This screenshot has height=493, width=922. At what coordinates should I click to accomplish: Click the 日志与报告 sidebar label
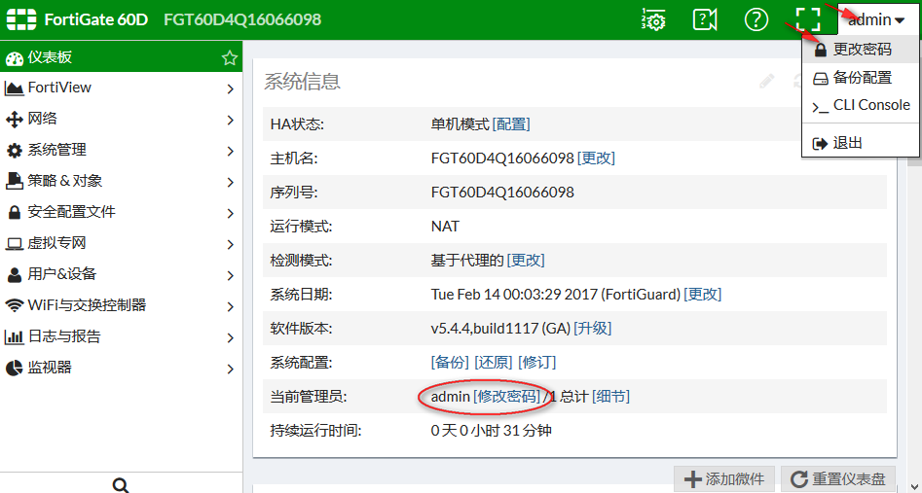(x=64, y=336)
